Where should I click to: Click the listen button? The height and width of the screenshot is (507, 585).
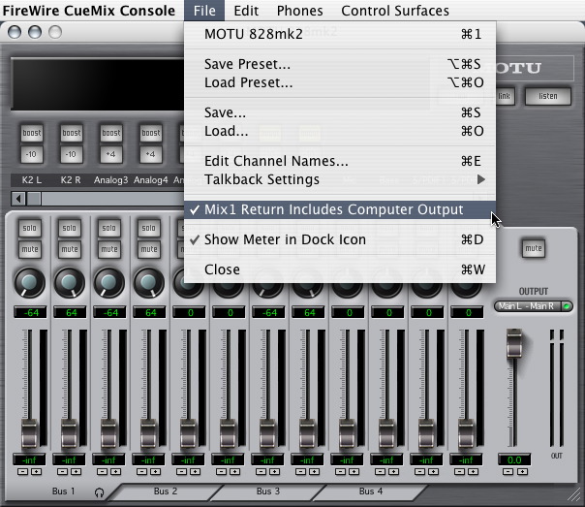547,96
